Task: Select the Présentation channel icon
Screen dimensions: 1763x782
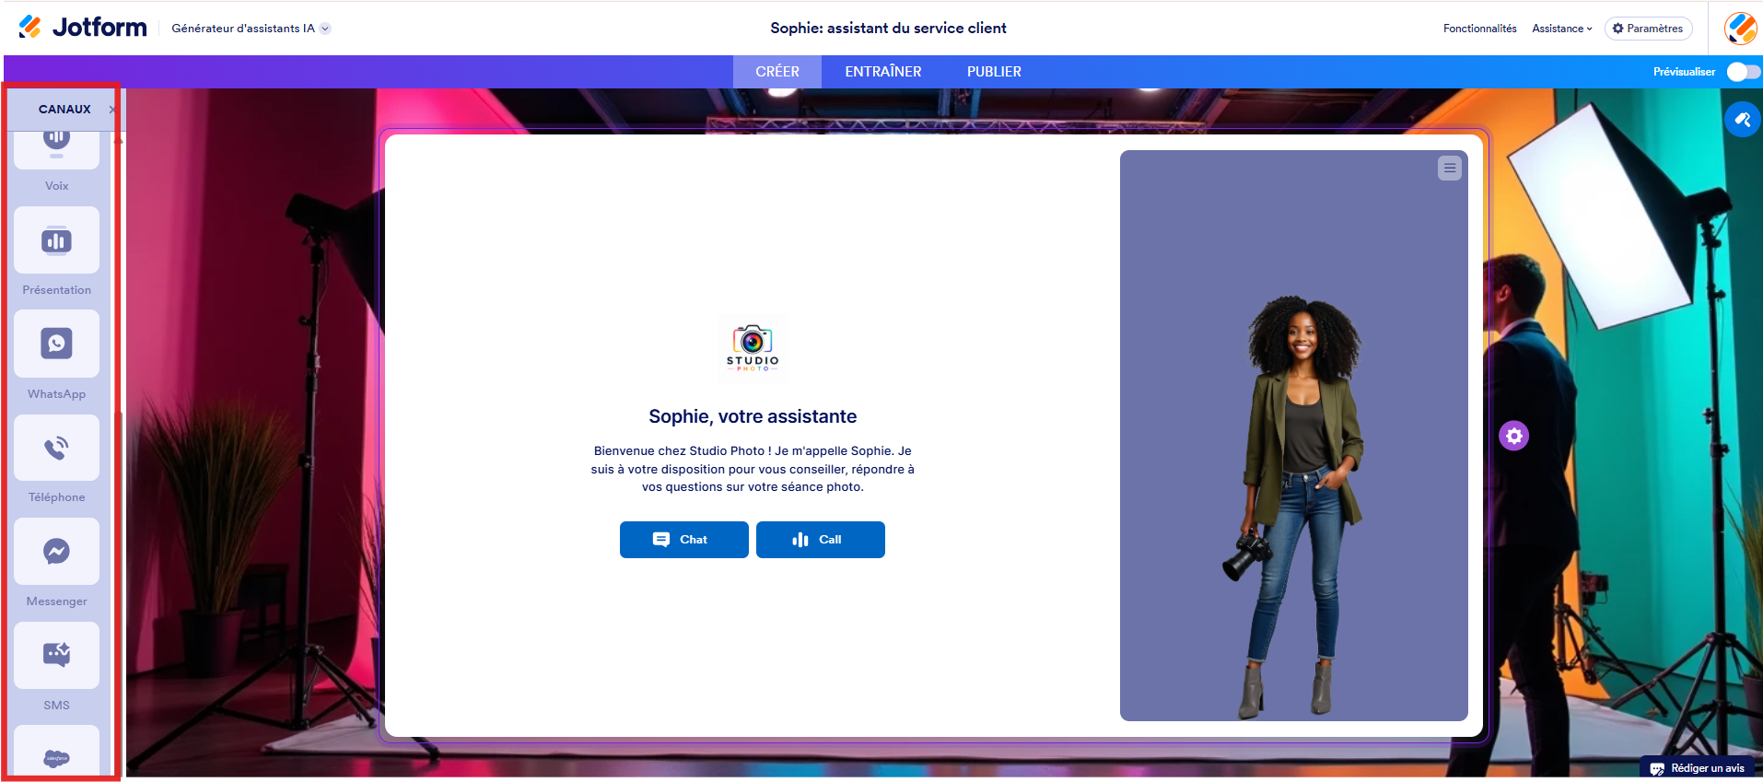Action: (x=56, y=240)
